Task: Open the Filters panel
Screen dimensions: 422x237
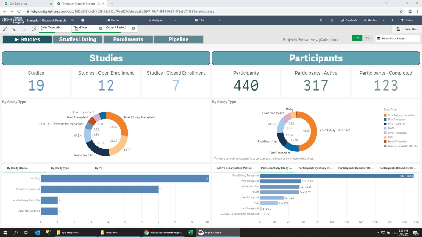Action: [407, 20]
